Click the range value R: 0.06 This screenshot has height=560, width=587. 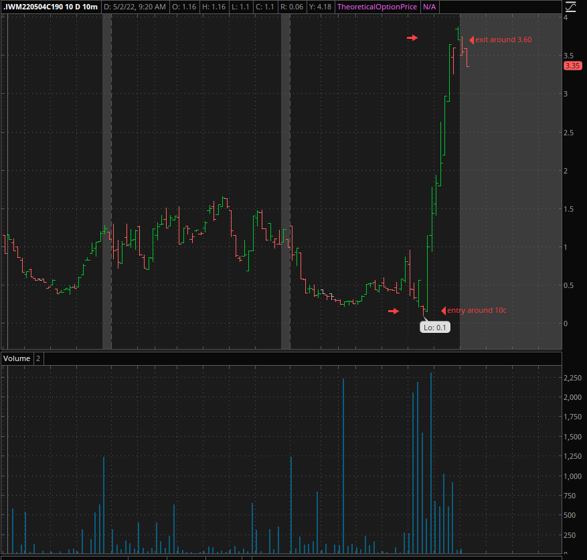(292, 7)
